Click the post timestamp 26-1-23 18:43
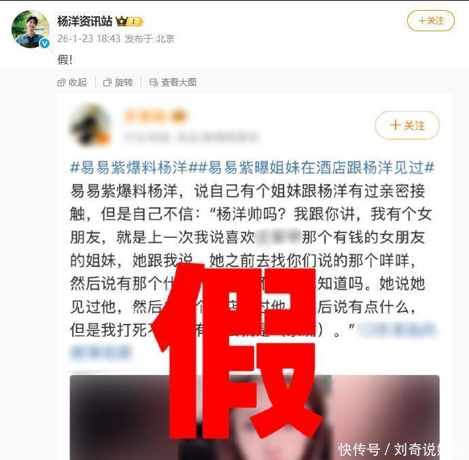 click(x=89, y=39)
